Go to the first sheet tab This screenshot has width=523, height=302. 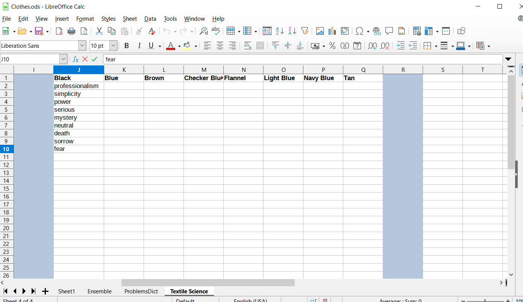[x=6, y=291]
